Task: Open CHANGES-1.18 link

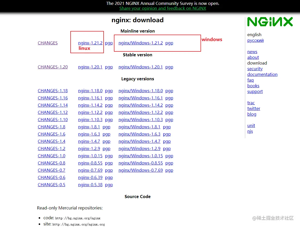Action: click(x=53, y=91)
